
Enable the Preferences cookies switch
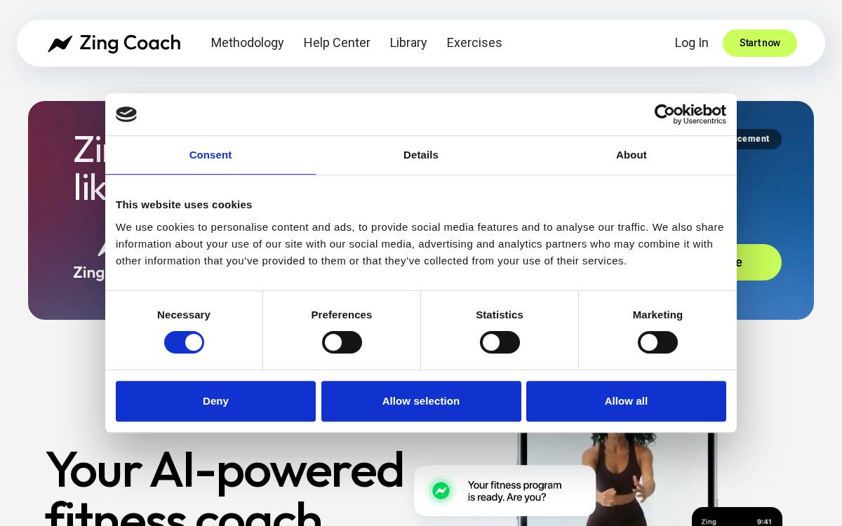[342, 342]
